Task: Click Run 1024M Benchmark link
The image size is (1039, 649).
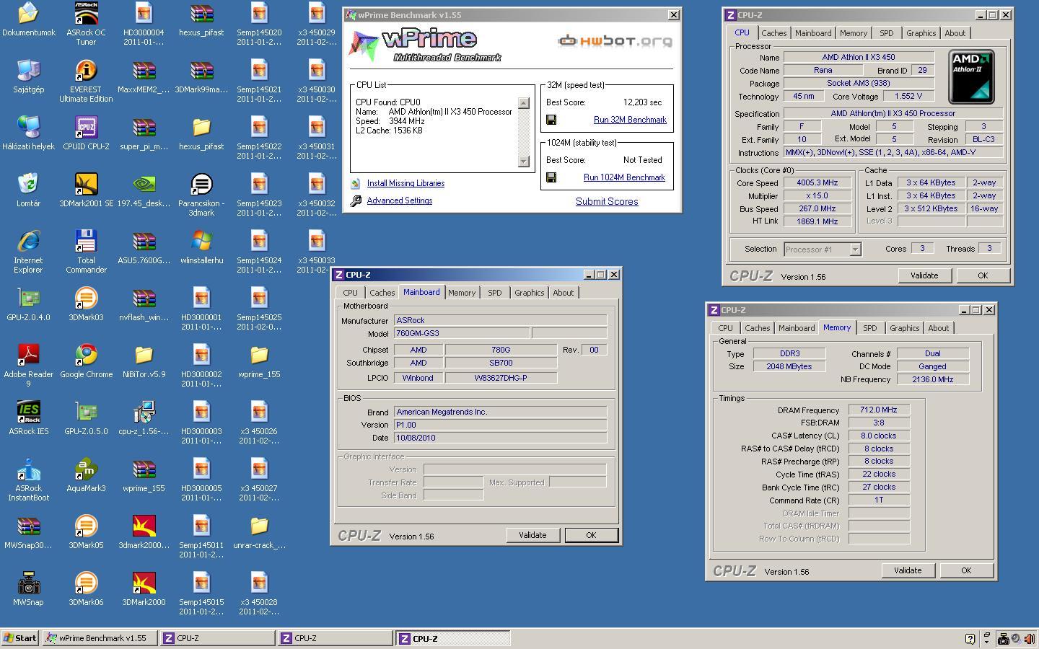Action: point(624,177)
